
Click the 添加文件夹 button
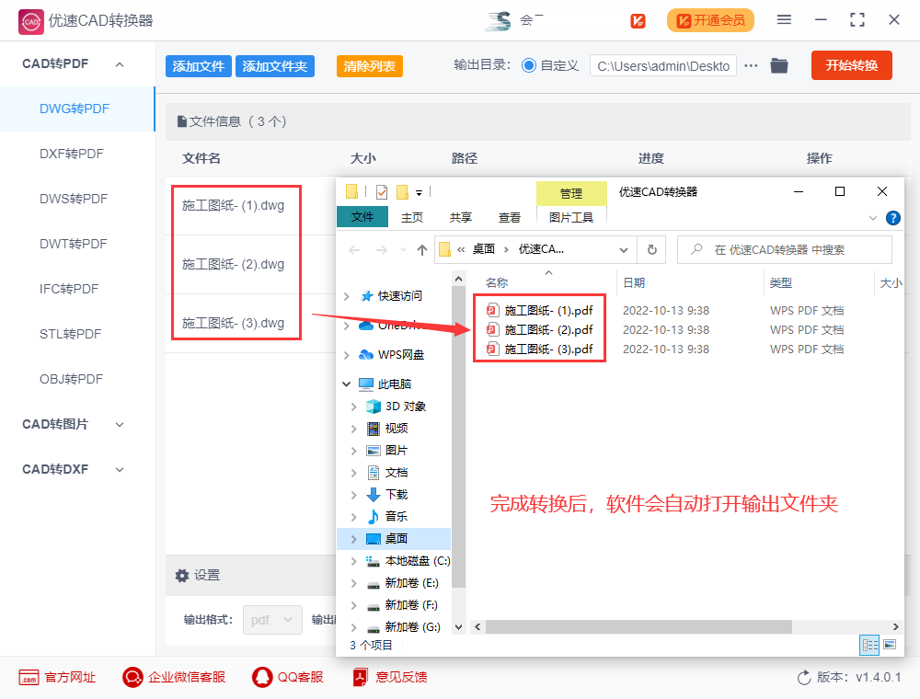coord(274,66)
